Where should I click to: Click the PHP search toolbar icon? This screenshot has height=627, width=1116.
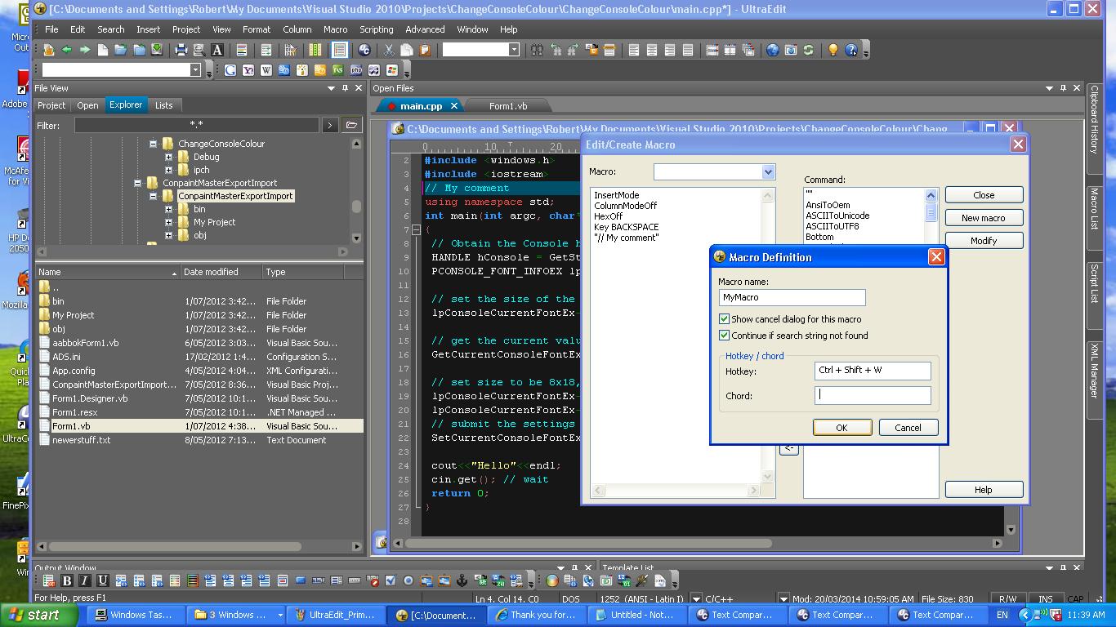pos(356,70)
